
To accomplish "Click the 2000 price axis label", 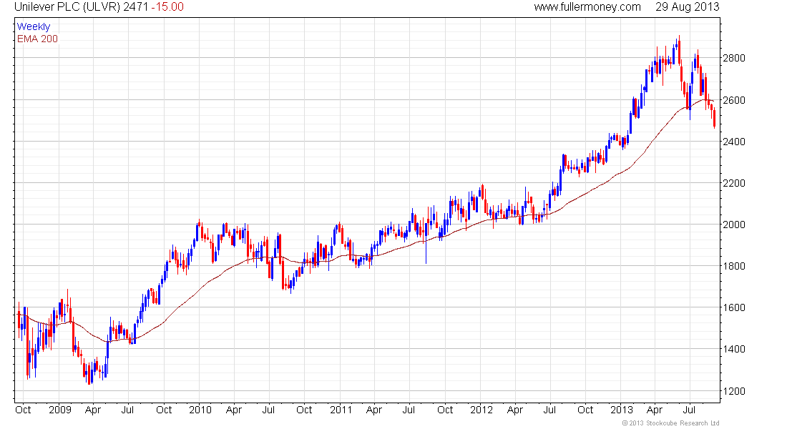I will 734,225.
